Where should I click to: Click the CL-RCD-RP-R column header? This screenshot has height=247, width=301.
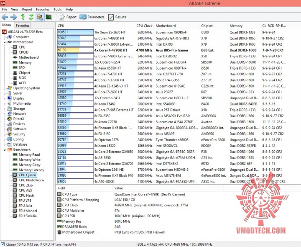274,26
